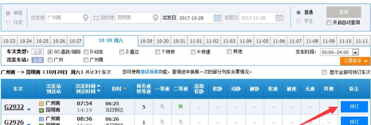Switch to 11-05 date tab

pos(262,41)
